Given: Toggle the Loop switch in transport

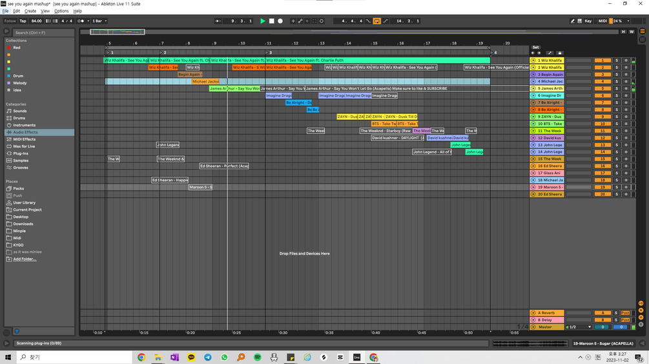Looking at the screenshot, I should (x=376, y=21).
